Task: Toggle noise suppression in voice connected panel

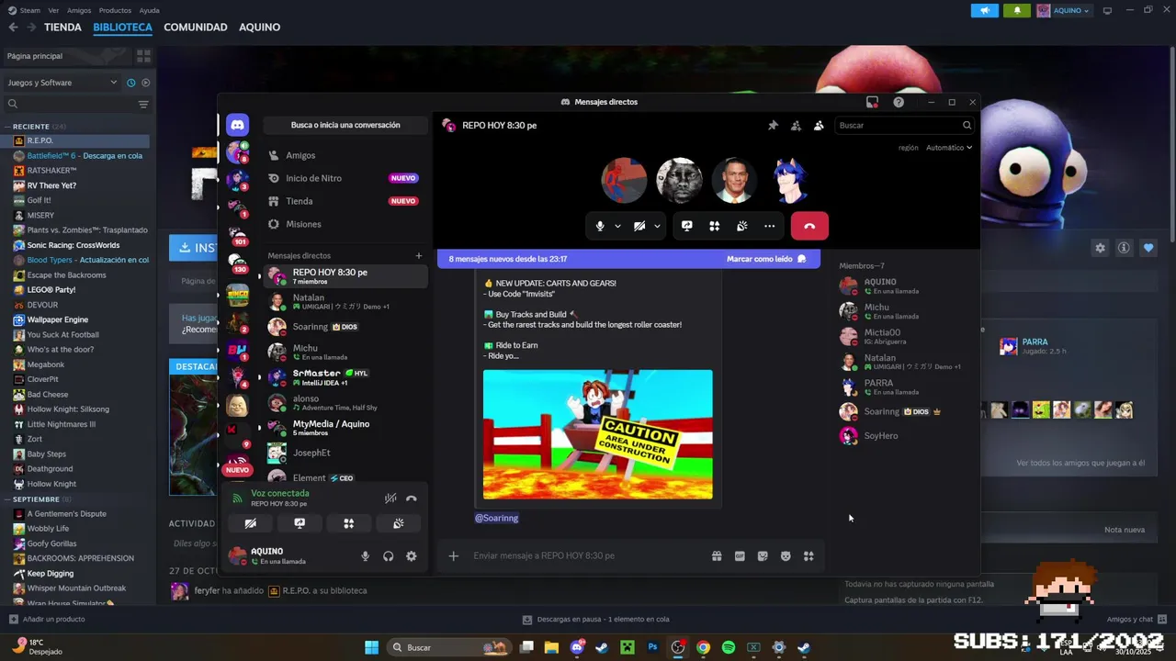Action: coord(390,499)
